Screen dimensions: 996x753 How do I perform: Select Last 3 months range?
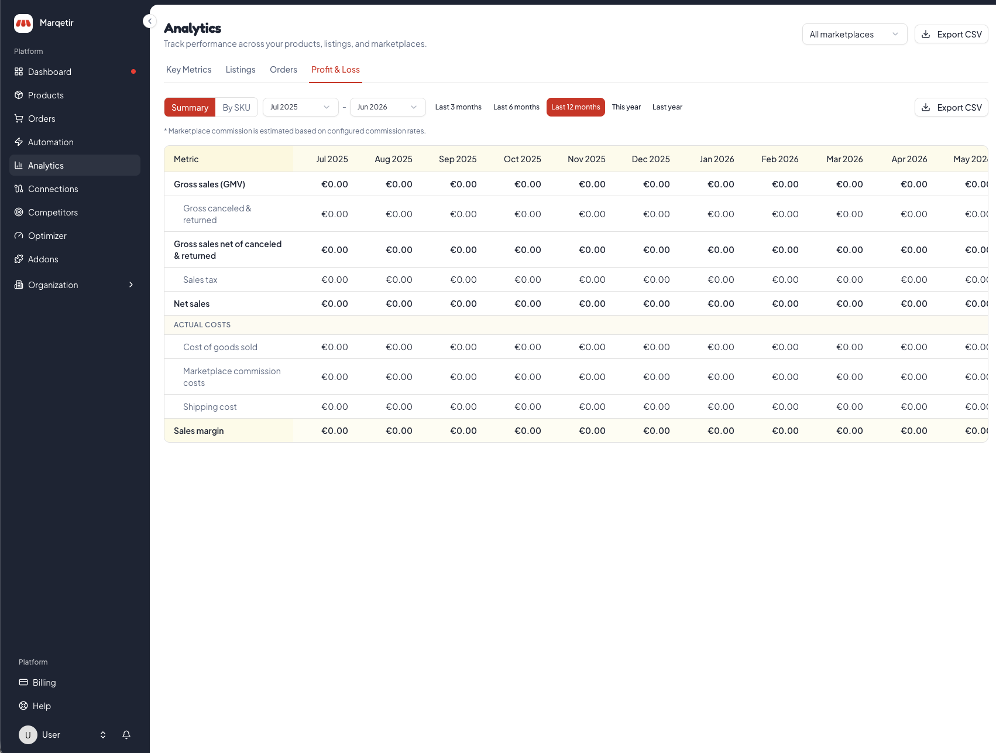[x=458, y=107]
